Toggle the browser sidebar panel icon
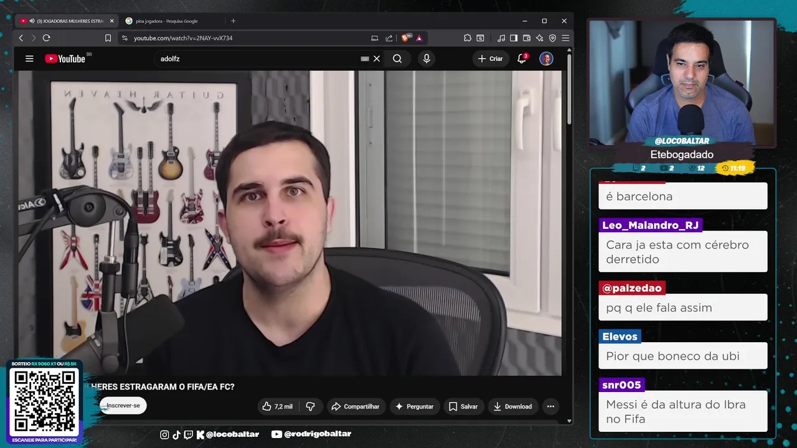This screenshot has height=448, width=797. 514,38
